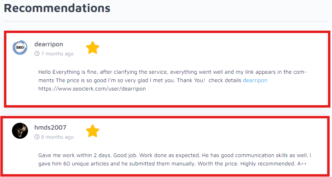Click '60 unique articles' in hmds2007's review
Image resolution: width=332 pixels, height=177 pixels.
point(86,163)
